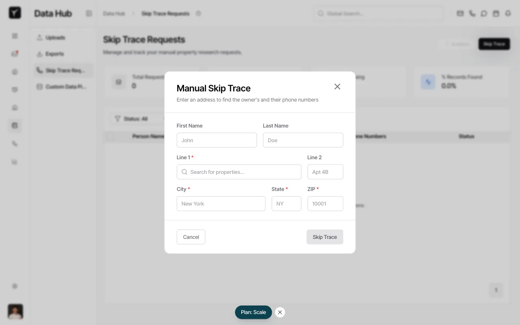Open the Status: All filter dropdown
The image size is (520, 325).
pos(134,119)
